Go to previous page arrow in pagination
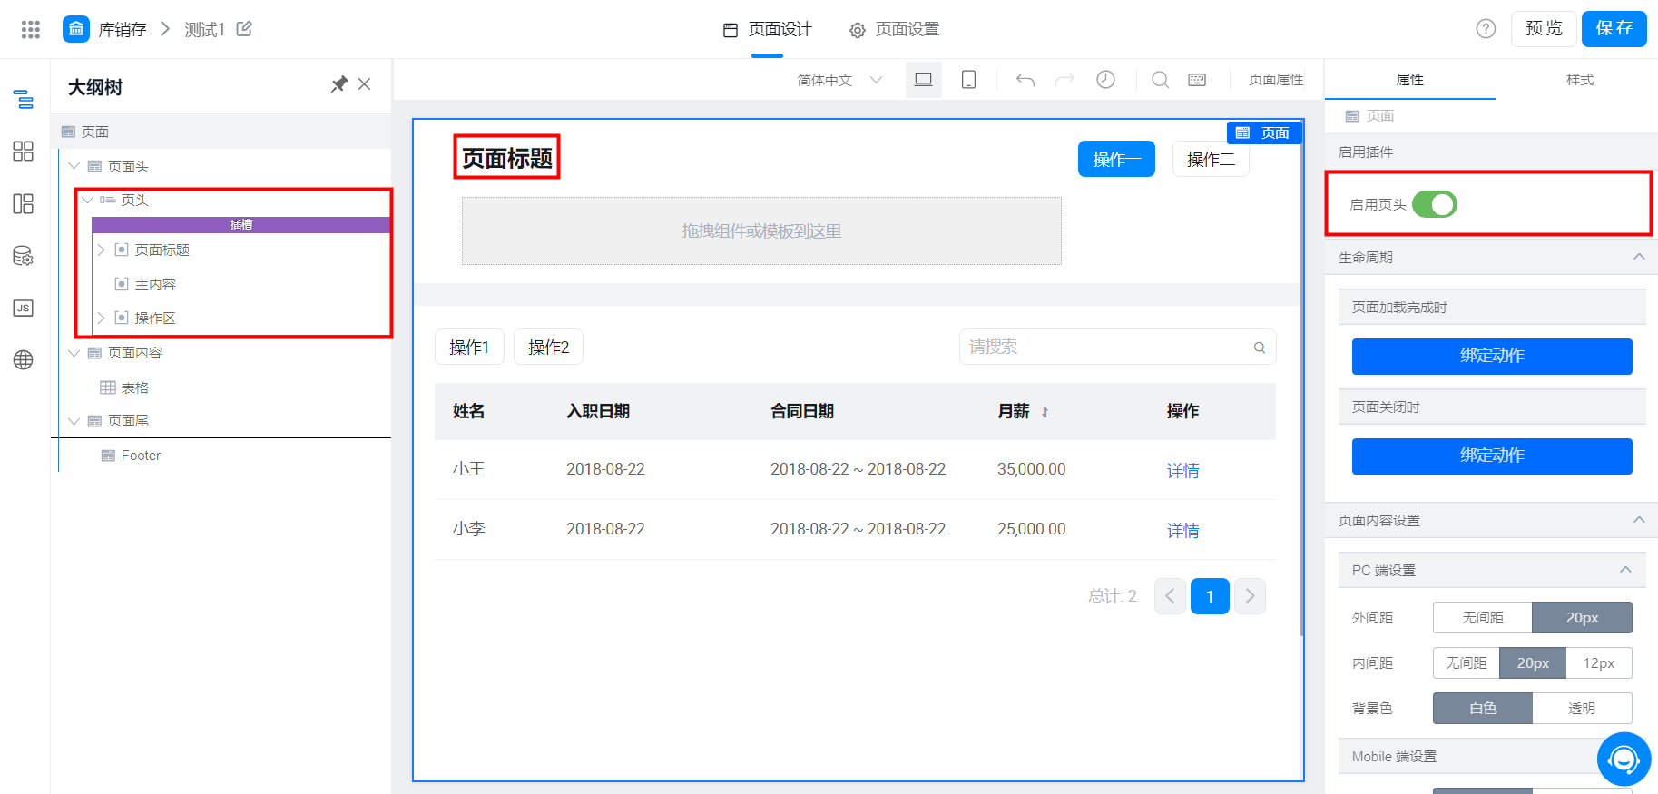The width and height of the screenshot is (1658, 794). click(1170, 596)
